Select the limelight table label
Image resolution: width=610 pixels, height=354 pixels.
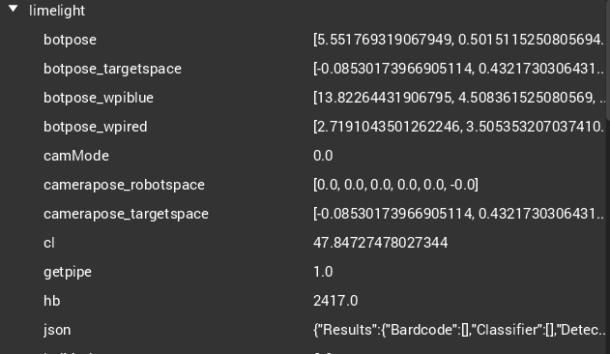click(57, 11)
